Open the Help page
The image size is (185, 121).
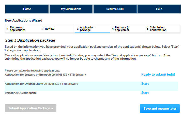159,9
